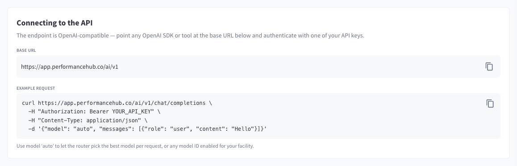Click the BASE URL label

click(26, 50)
